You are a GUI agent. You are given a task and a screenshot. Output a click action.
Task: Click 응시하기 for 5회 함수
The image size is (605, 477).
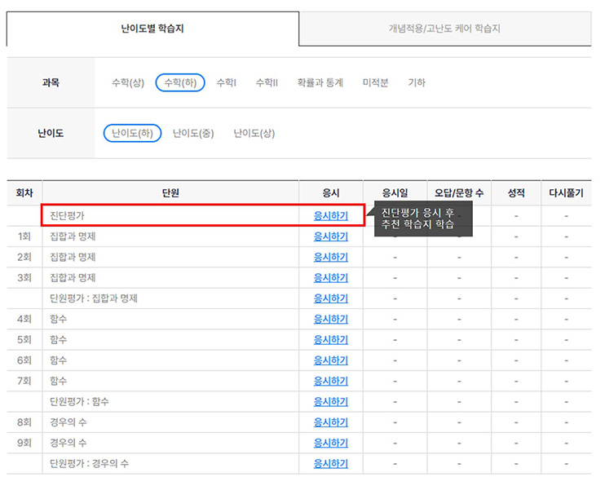(x=331, y=340)
